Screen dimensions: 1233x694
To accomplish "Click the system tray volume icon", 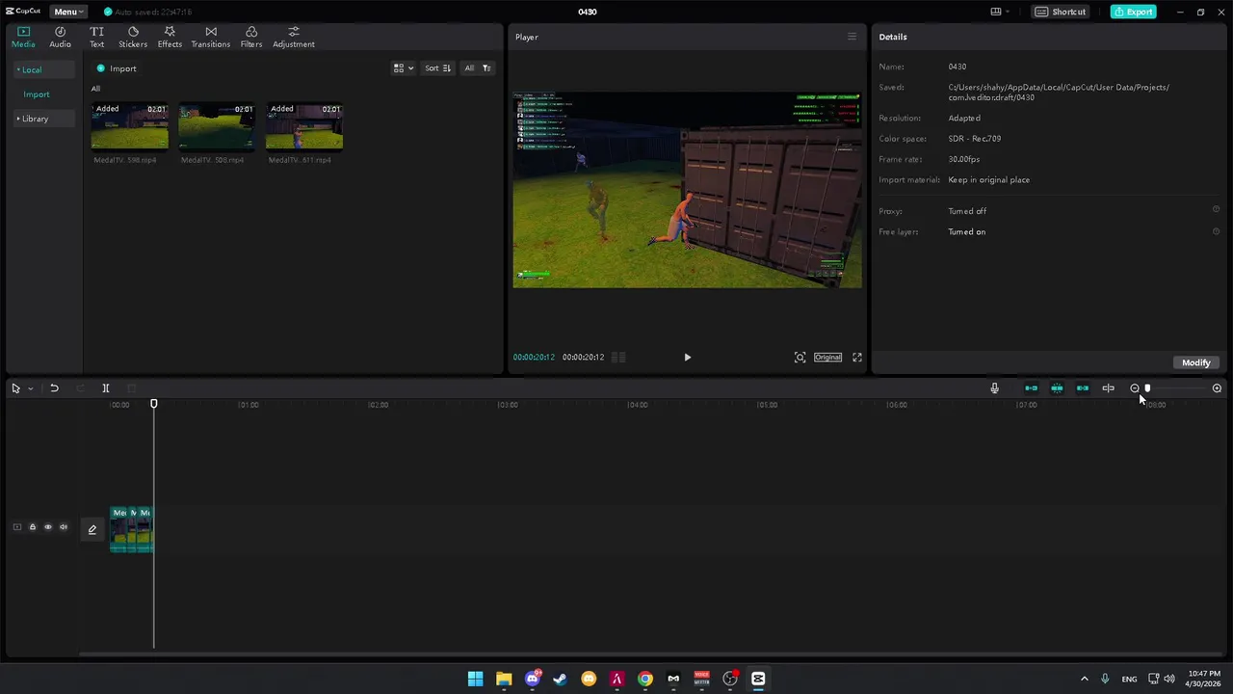I will click(1169, 679).
